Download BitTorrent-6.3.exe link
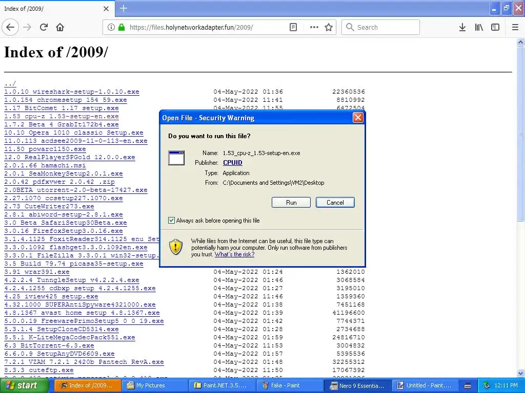This screenshot has height=393, width=525. tap(49, 345)
